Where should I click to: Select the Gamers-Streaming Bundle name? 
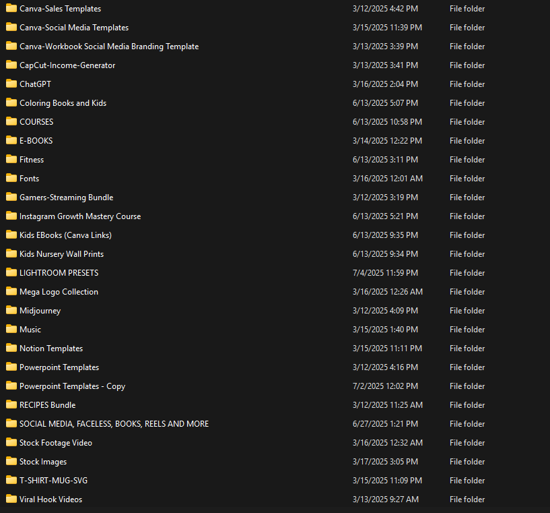pos(66,198)
